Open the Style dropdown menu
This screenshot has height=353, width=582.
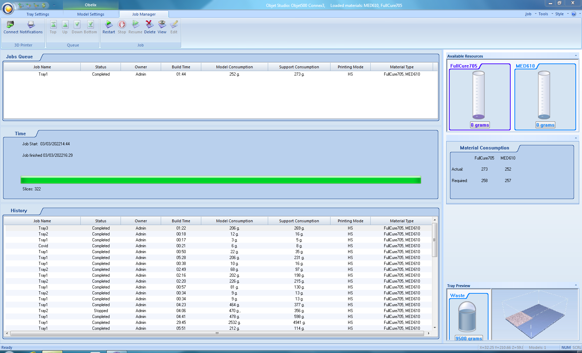coord(562,14)
